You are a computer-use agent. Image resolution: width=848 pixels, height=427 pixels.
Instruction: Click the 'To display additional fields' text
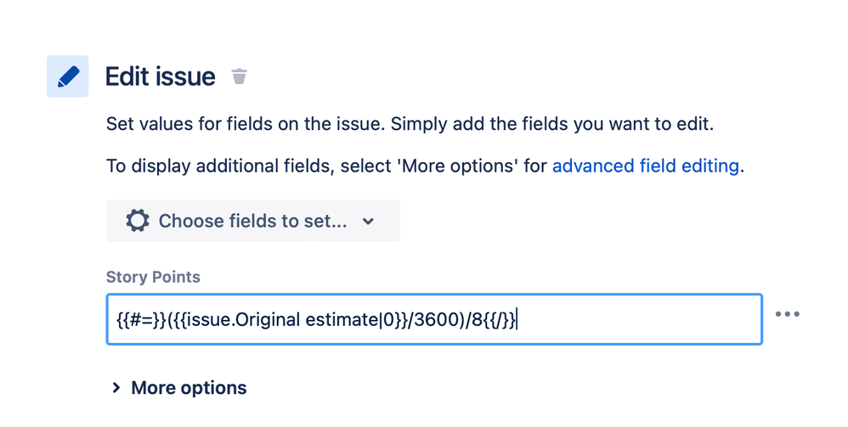[x=221, y=166]
